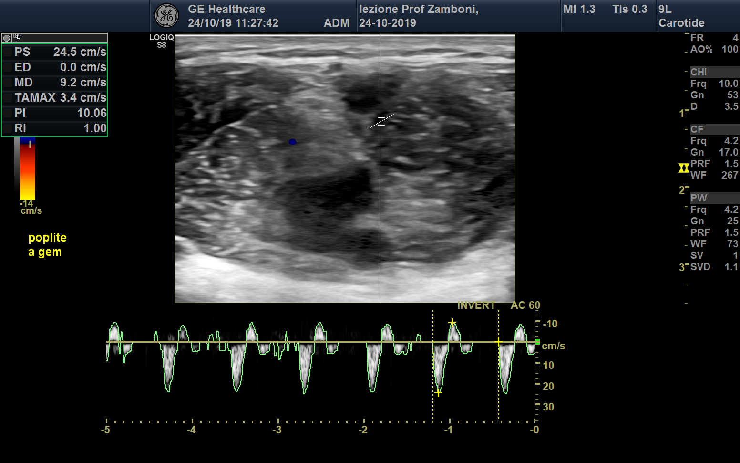Click the round button atop measurement panel
740x463 pixels.
[x=7, y=38]
